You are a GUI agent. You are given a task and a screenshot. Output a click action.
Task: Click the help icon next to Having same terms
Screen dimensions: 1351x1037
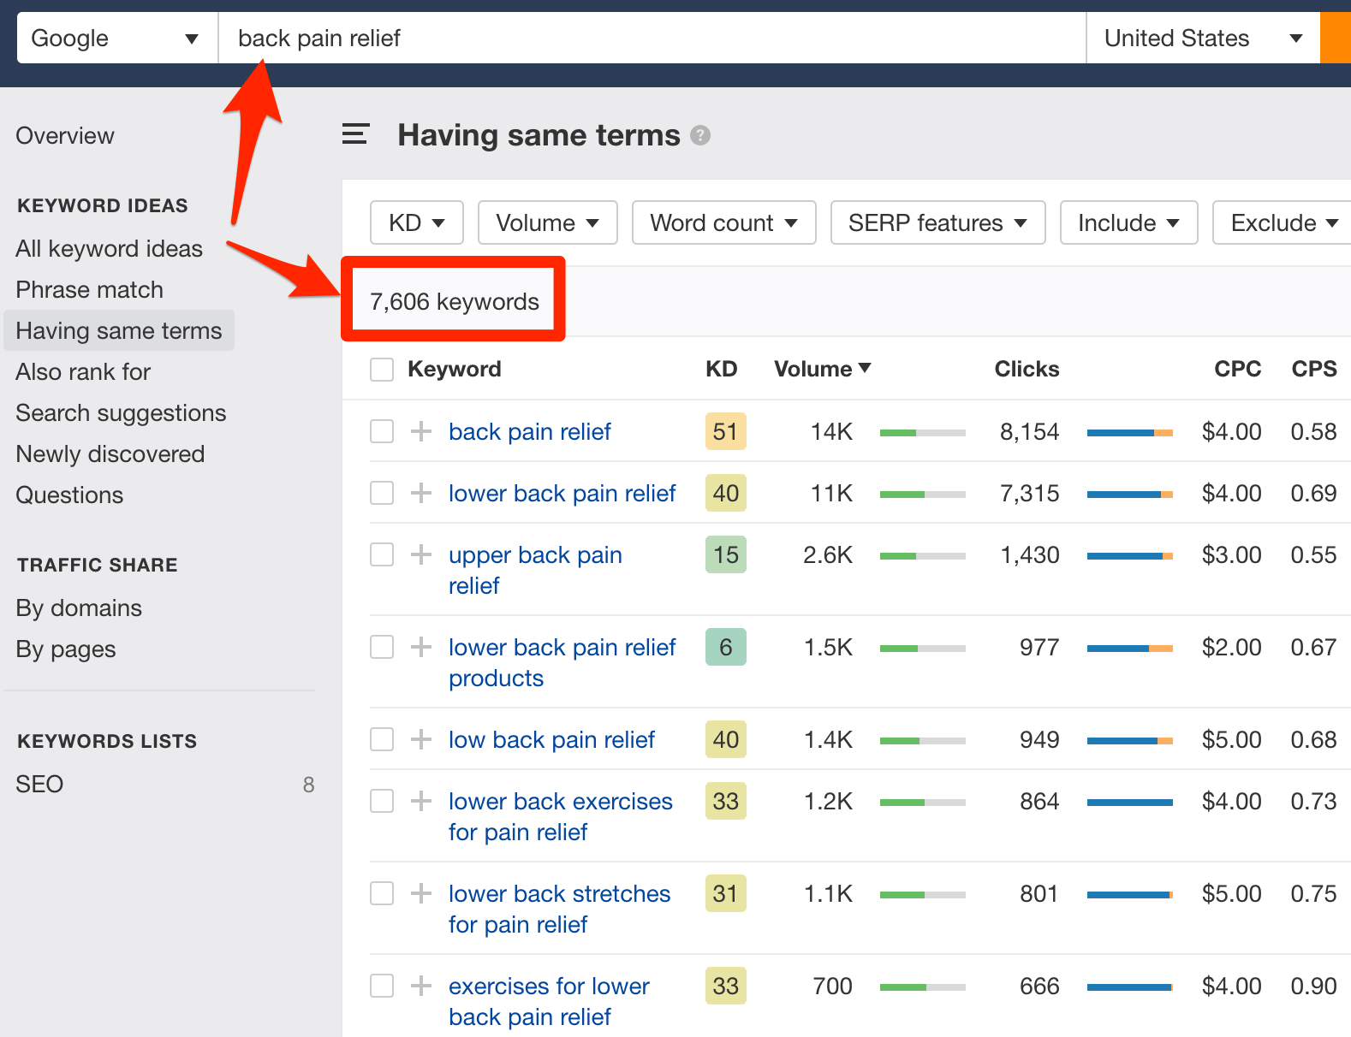point(700,135)
